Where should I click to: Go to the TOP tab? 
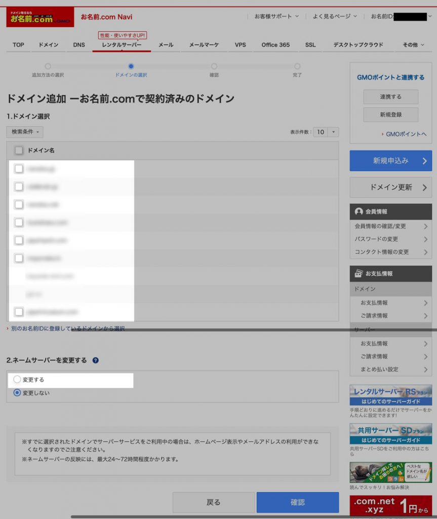pyautogui.click(x=18, y=45)
